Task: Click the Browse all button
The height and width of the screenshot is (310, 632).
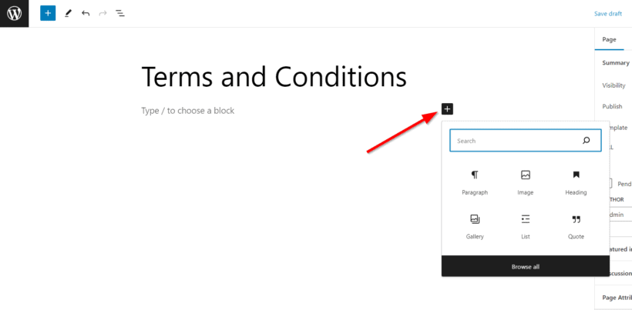Action: [525, 267]
